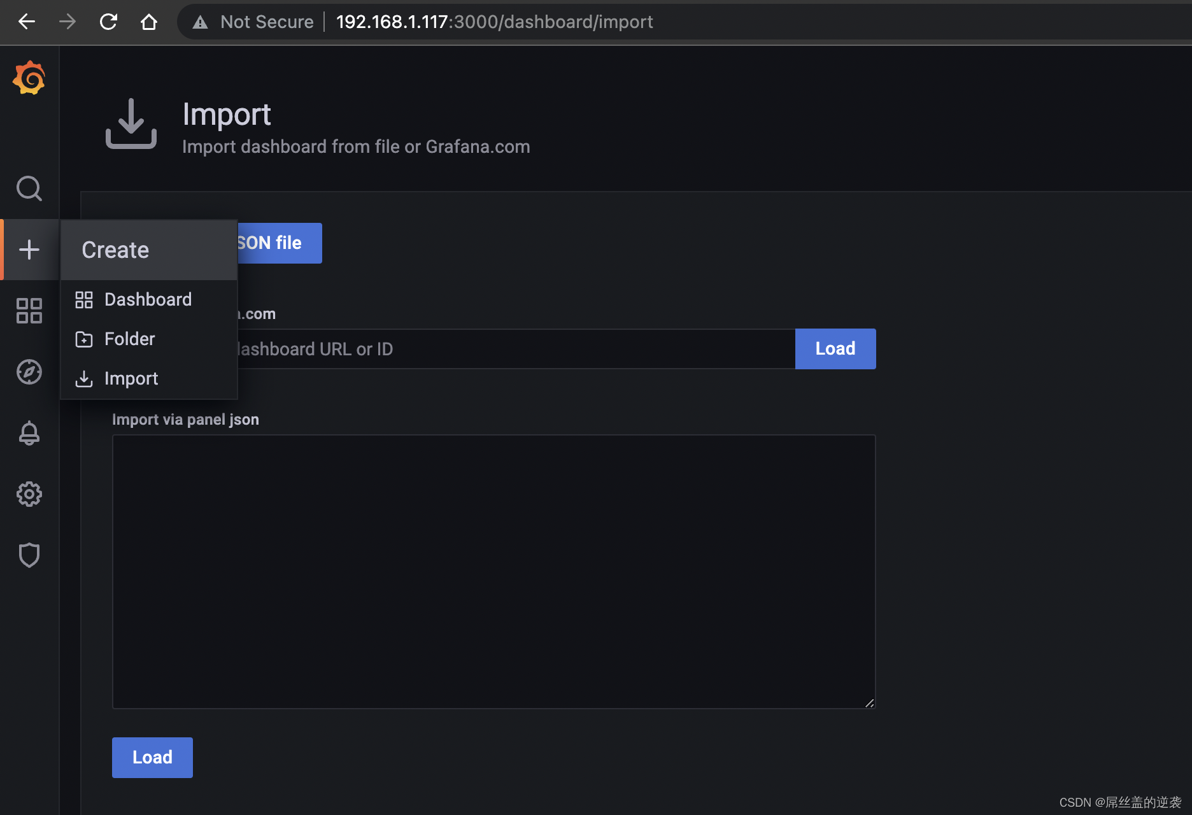
Task: Click the Import page title
Action: [227, 115]
